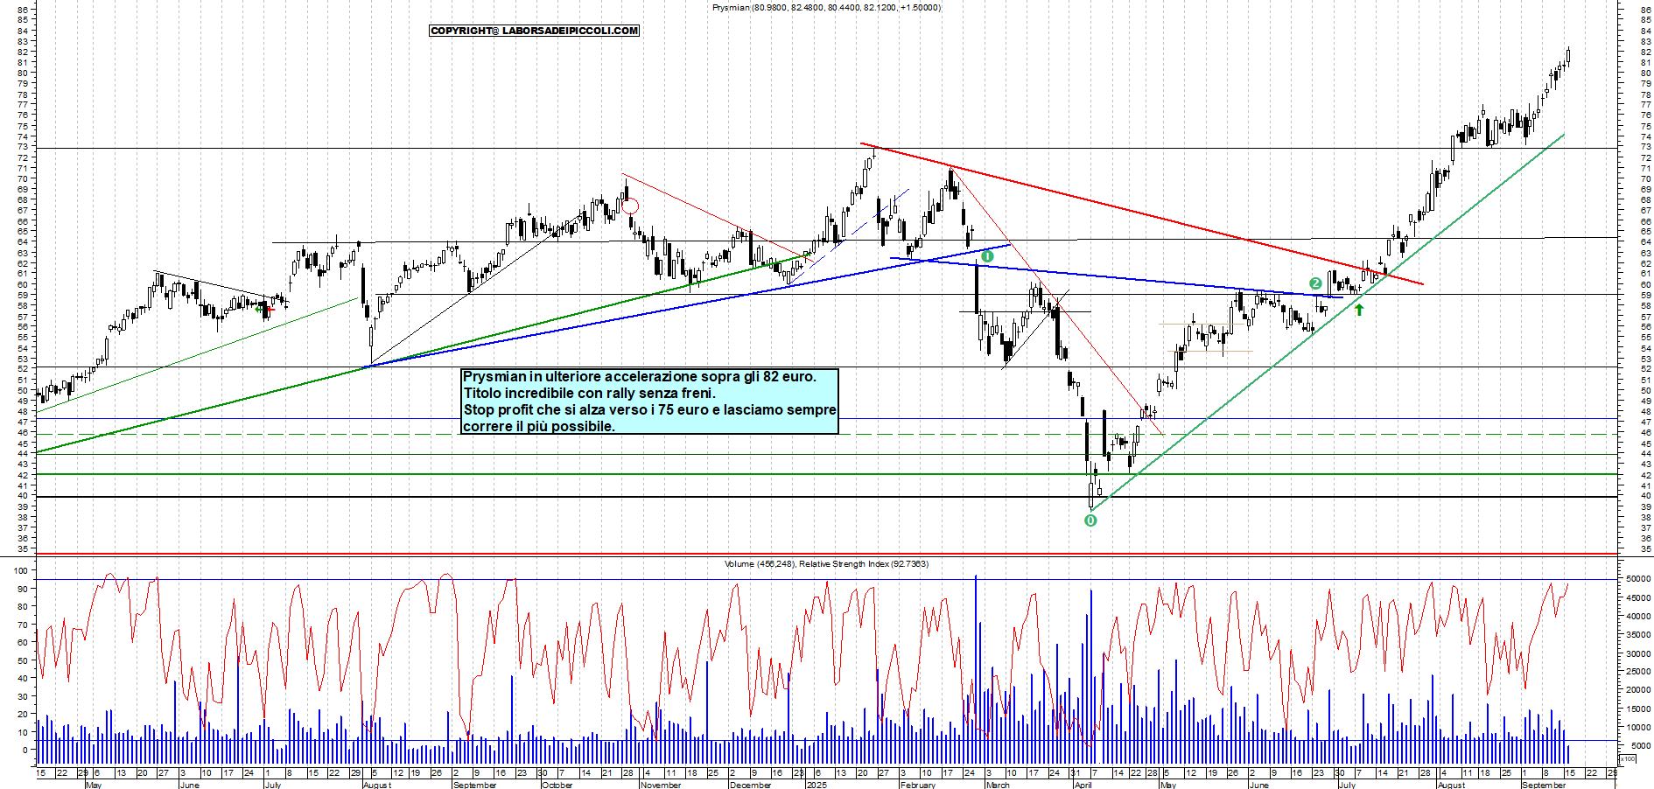Click the March month label on the time axis
Screen dimensions: 1654x789
coord(998,785)
